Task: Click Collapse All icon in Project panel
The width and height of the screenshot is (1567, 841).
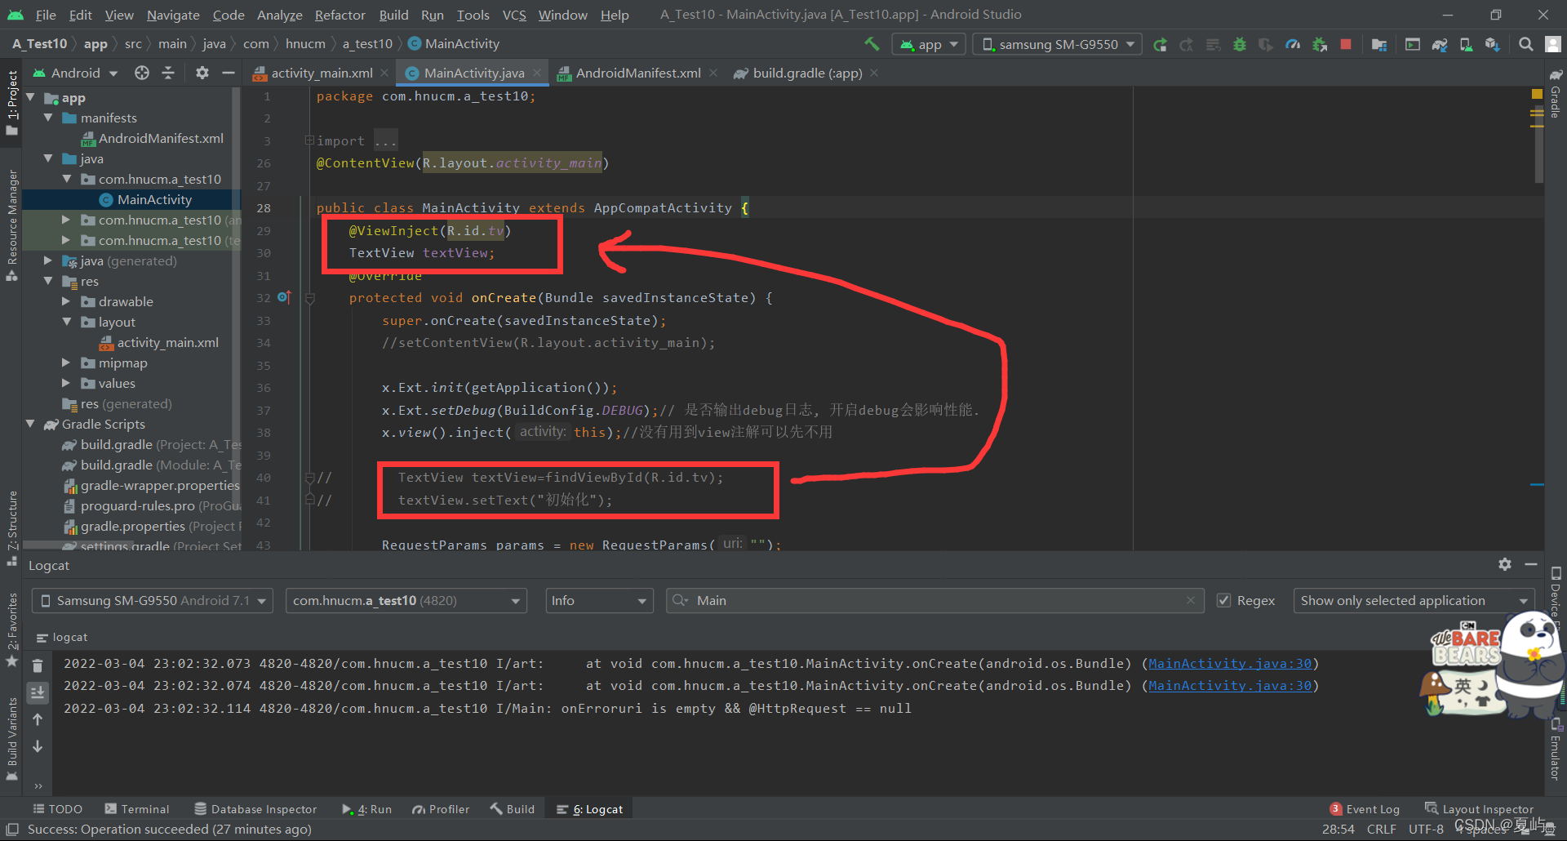Action: tap(168, 73)
